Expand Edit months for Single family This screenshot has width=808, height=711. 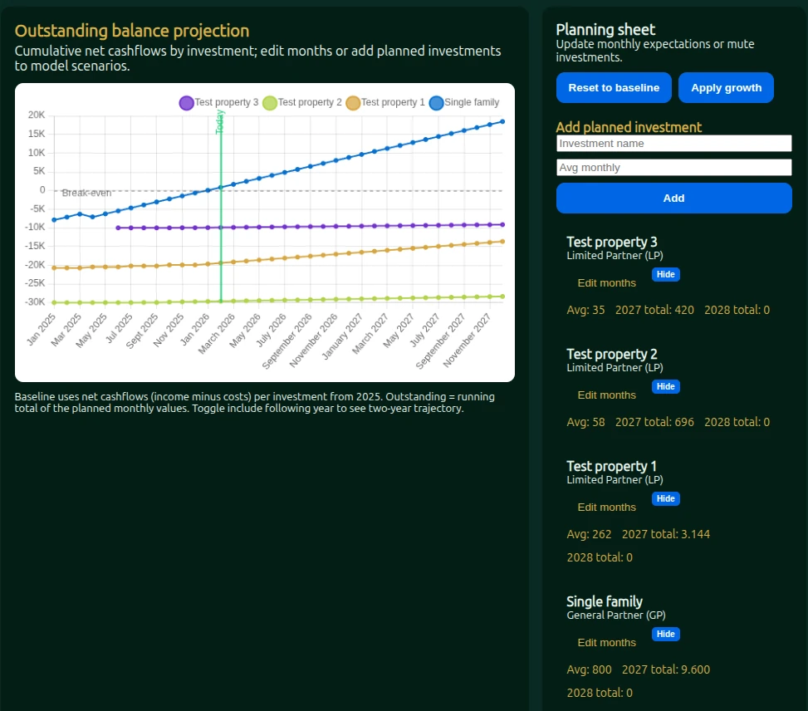coord(606,642)
